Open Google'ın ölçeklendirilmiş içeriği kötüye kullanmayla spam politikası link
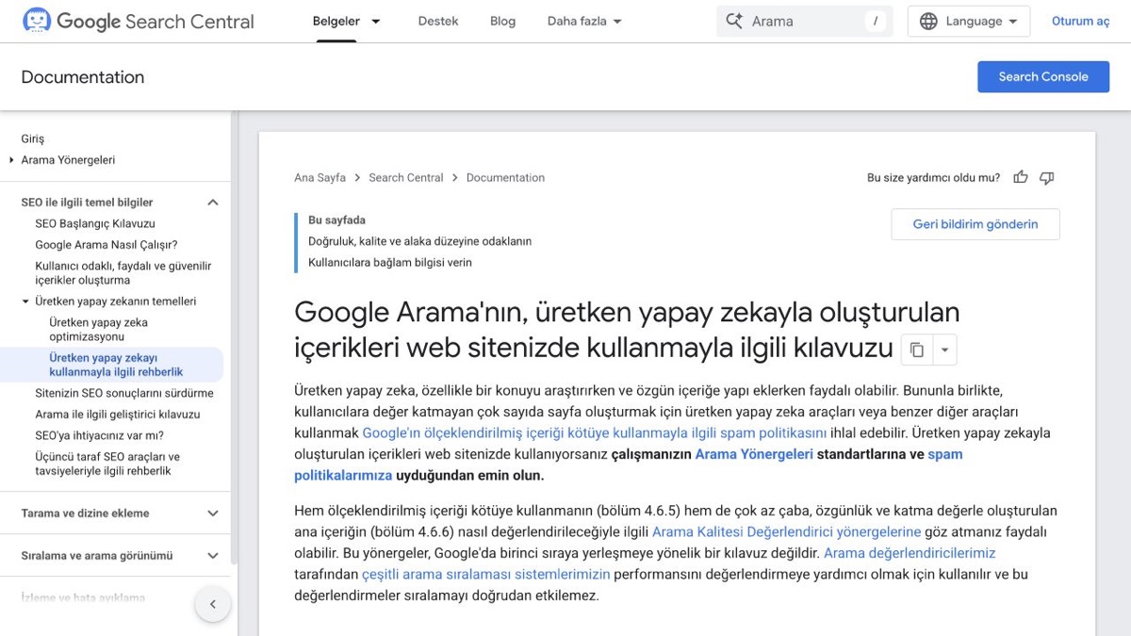 tap(595, 432)
